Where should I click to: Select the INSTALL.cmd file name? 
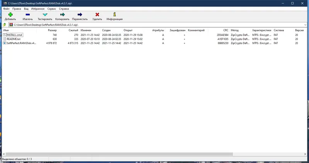click(x=14, y=35)
